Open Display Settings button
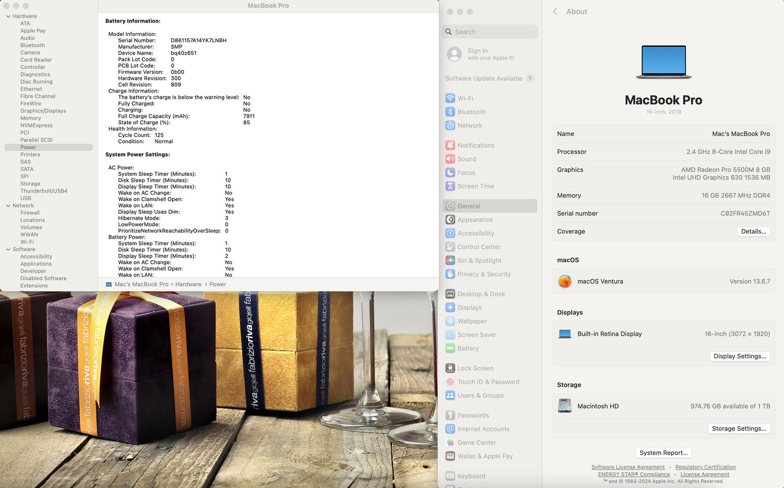Image resolution: width=784 pixels, height=488 pixels. click(740, 356)
